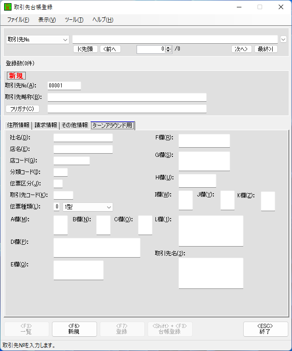This screenshot has width=292, height=351.
Task: Go to next record with 次へ>
Action: [241, 49]
